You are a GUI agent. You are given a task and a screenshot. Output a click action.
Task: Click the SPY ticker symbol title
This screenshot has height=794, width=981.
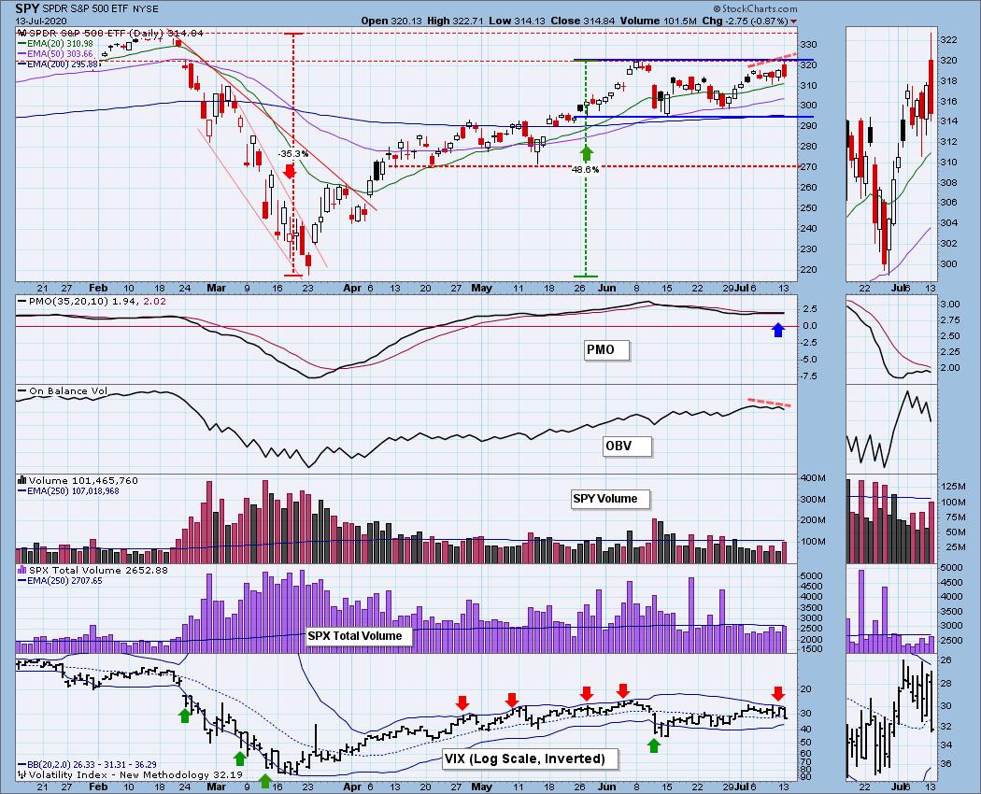27,8
